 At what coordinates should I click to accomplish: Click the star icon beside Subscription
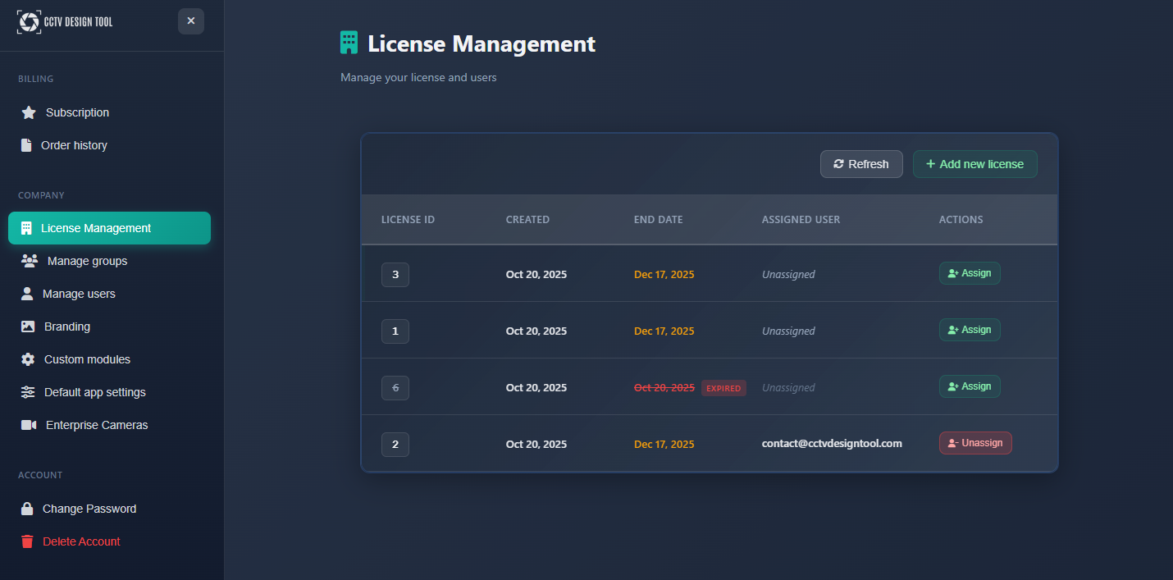pyautogui.click(x=29, y=112)
